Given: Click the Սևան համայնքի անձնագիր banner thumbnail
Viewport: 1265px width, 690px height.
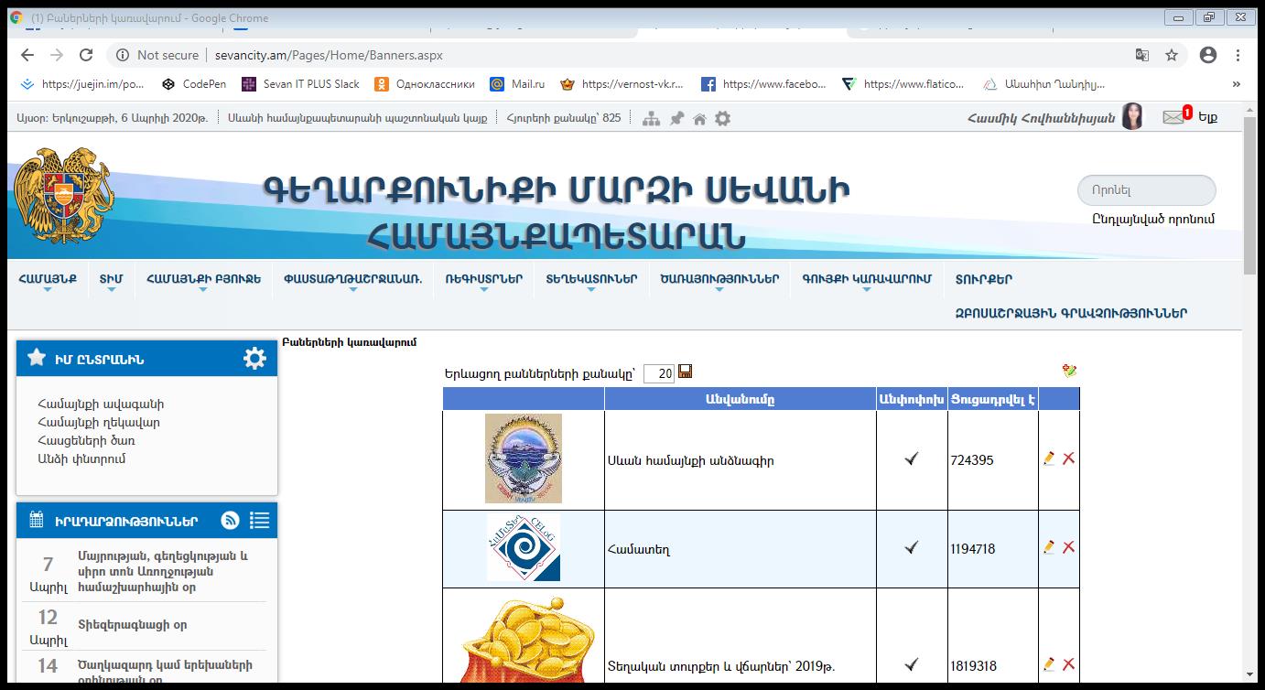Looking at the screenshot, I should coord(524,458).
